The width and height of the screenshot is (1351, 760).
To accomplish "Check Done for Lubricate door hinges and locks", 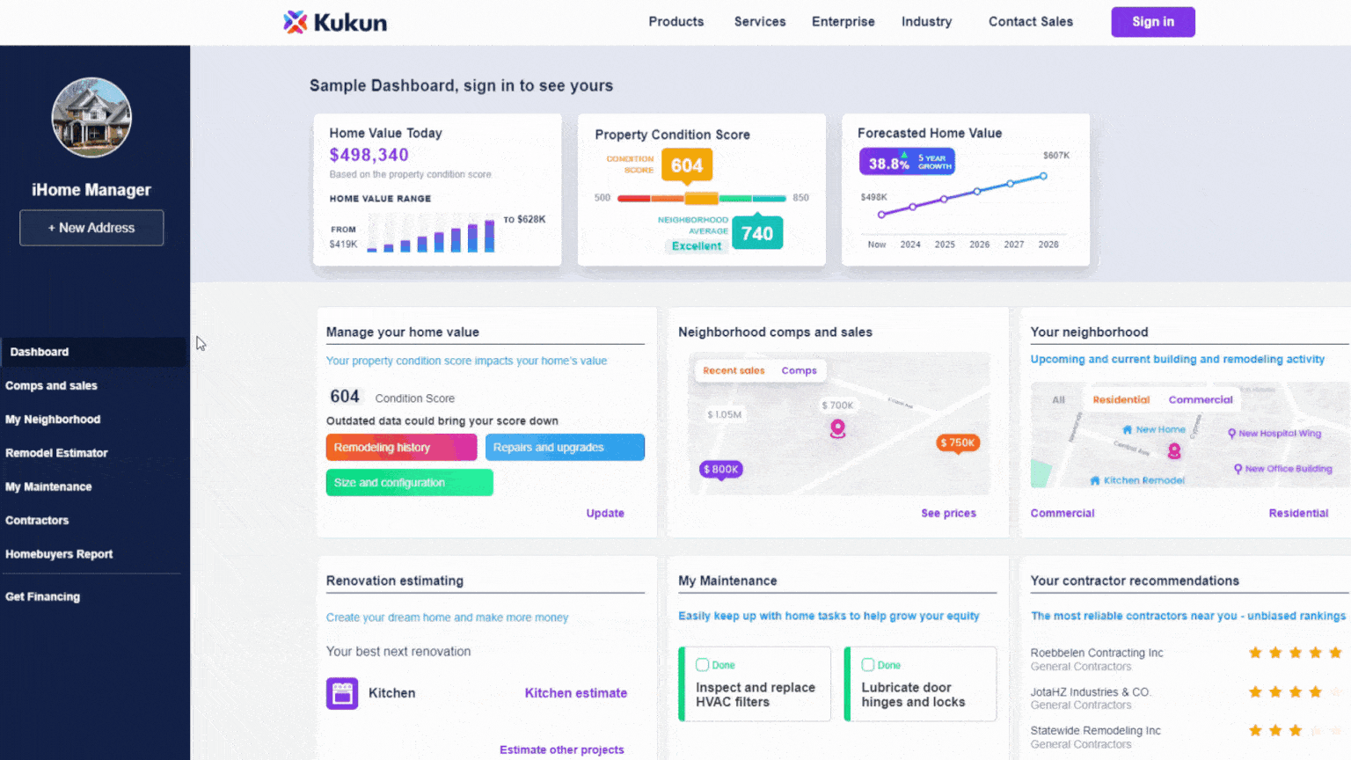I will click(x=868, y=665).
